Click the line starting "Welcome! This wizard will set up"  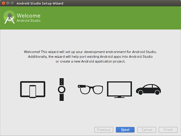90,52
